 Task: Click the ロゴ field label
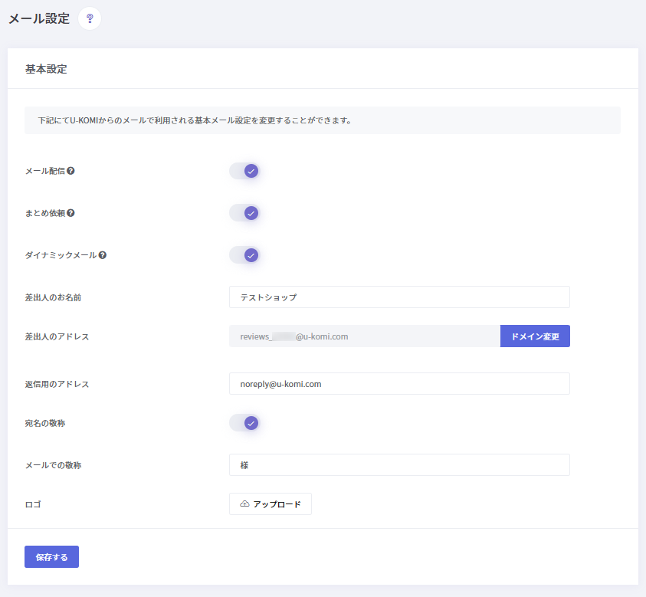coord(33,505)
